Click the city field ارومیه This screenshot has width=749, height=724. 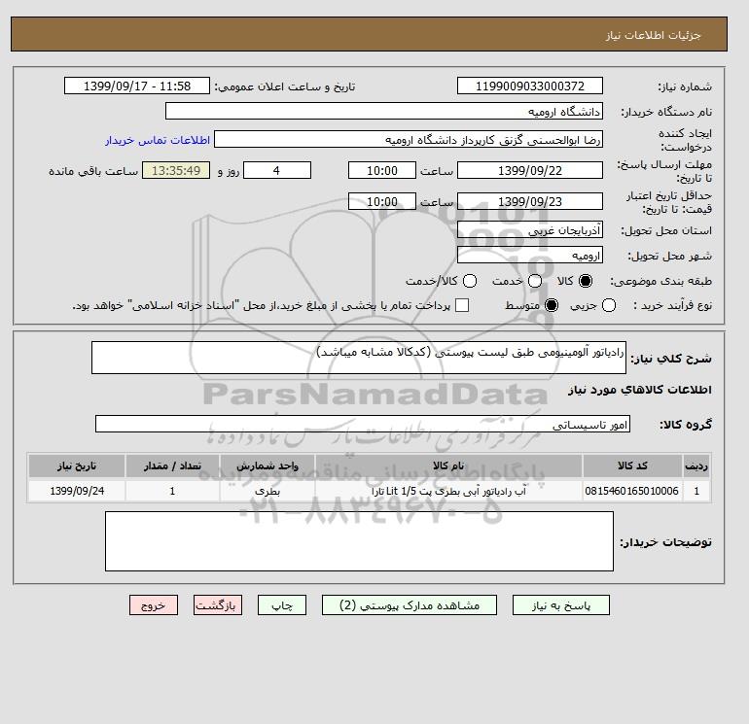pos(530,256)
